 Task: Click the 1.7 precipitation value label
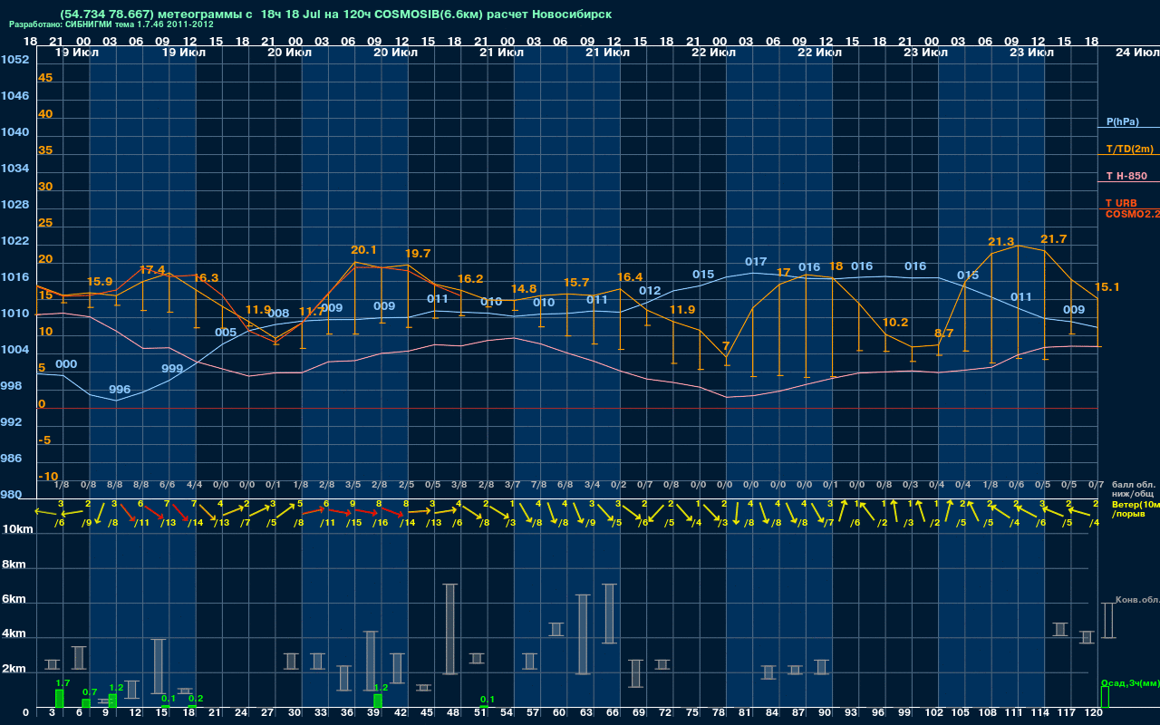click(63, 683)
